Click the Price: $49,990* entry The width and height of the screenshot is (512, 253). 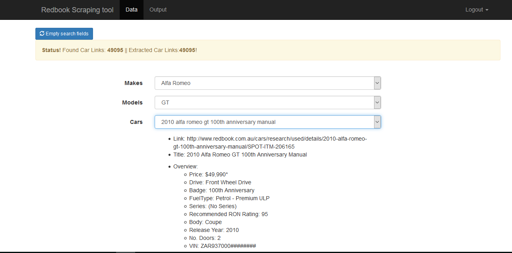pyautogui.click(x=208, y=174)
